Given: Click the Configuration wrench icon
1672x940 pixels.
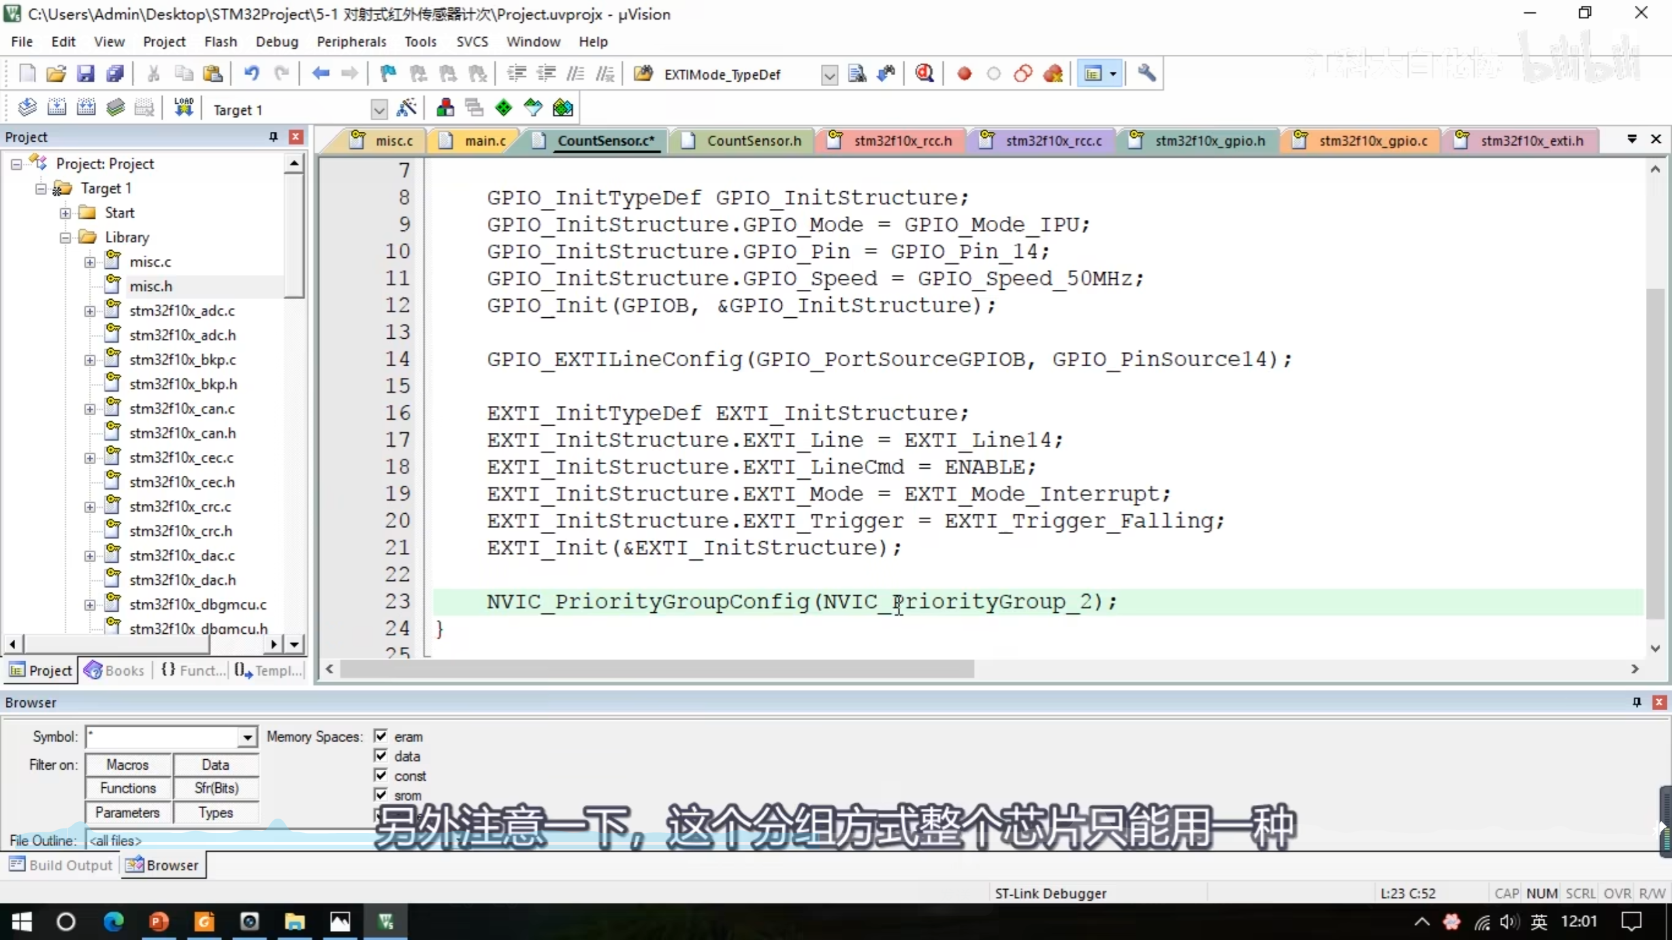Looking at the screenshot, I should coord(1147,74).
